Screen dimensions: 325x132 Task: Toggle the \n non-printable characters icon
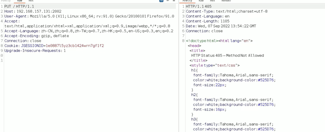point(168,1)
